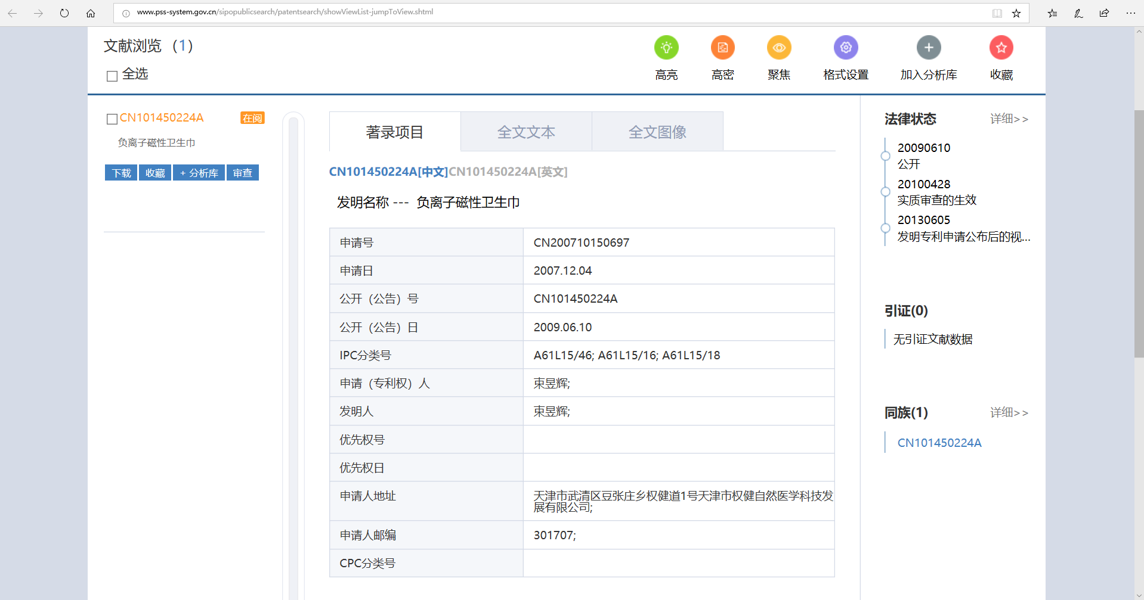Activate the 聚焦 focus eye icon
Screen dimensions: 1144x600
click(779, 48)
